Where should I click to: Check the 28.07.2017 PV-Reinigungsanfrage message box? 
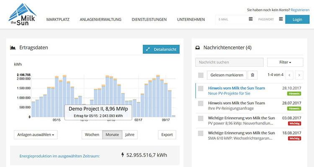click(201, 103)
